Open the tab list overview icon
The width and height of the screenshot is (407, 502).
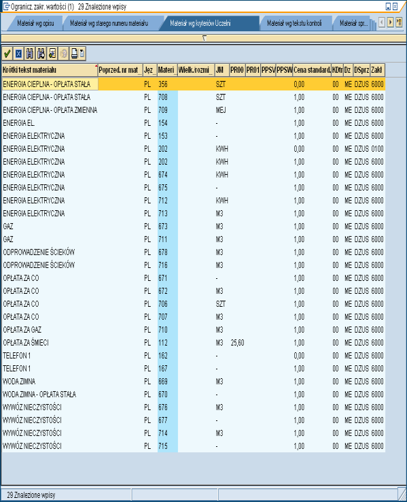(x=399, y=22)
